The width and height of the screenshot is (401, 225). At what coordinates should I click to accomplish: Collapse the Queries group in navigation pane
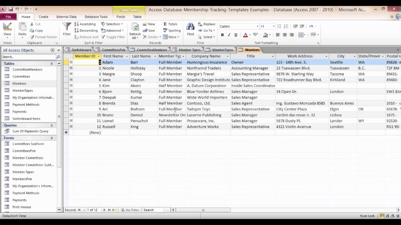[x=52, y=125]
